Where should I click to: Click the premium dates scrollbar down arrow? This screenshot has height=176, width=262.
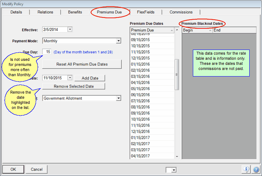pos(177,157)
